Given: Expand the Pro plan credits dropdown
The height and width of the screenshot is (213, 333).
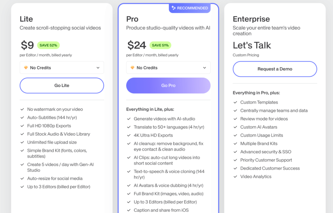Looking at the screenshot, I should [x=168, y=68].
